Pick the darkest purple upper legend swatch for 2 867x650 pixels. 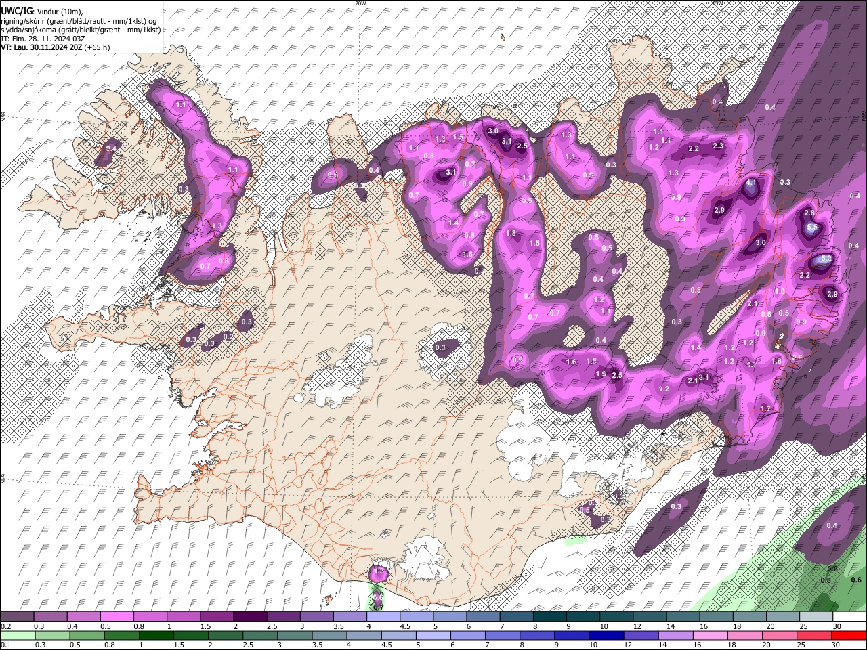coord(249,617)
